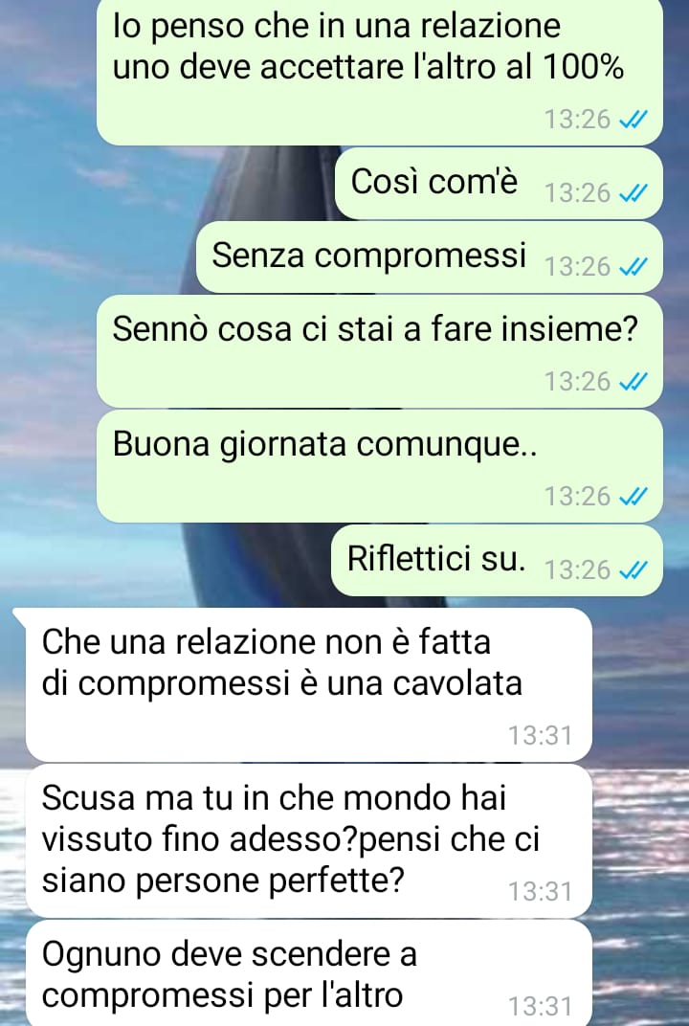Click the 13:26 timestamp on 'Così com'è'
Viewport: 689px width, 1026px height.
point(577,193)
